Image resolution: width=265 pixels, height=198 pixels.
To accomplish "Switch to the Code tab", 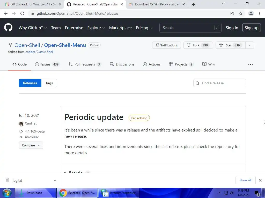I will click(x=19, y=64).
